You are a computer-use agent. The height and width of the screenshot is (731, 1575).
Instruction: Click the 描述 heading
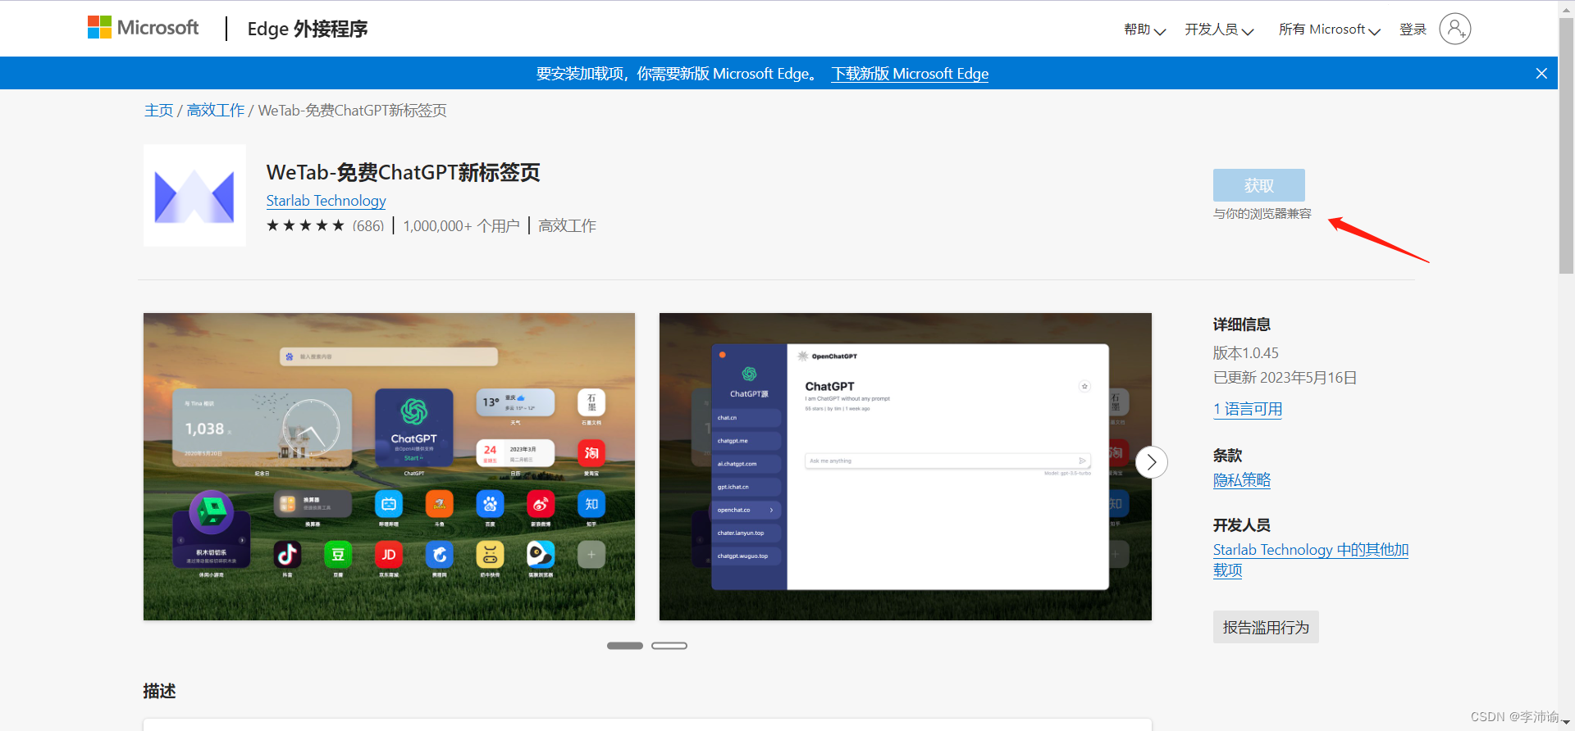(160, 691)
